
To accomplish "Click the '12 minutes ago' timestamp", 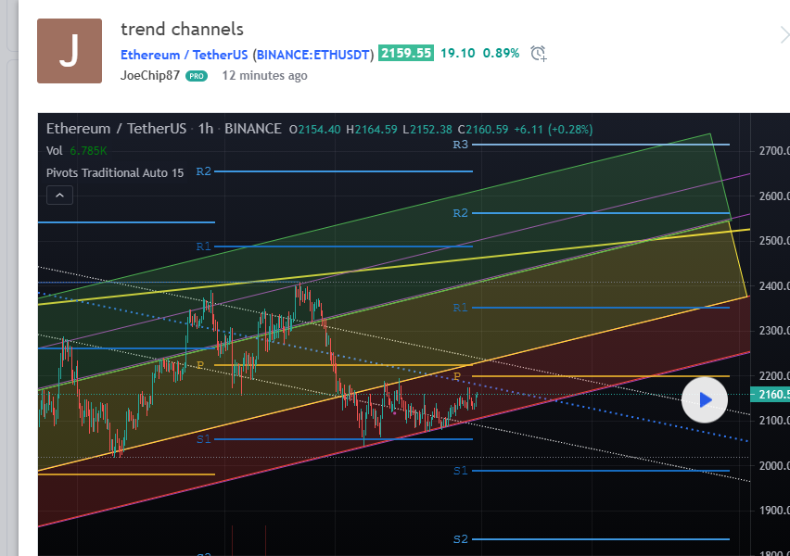I will click(264, 76).
